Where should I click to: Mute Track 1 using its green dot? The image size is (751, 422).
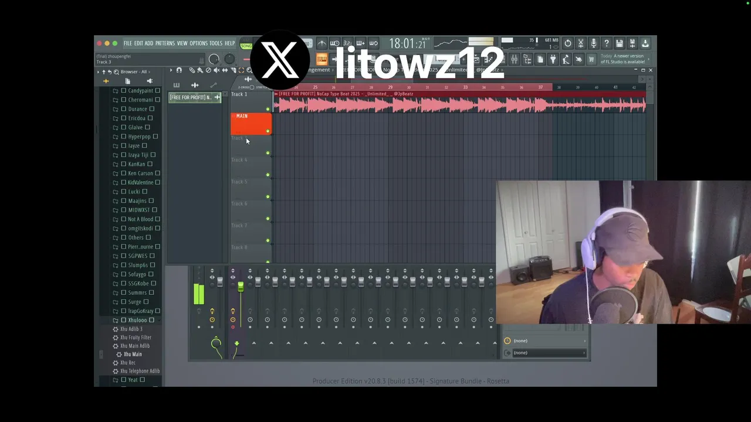[268, 109]
